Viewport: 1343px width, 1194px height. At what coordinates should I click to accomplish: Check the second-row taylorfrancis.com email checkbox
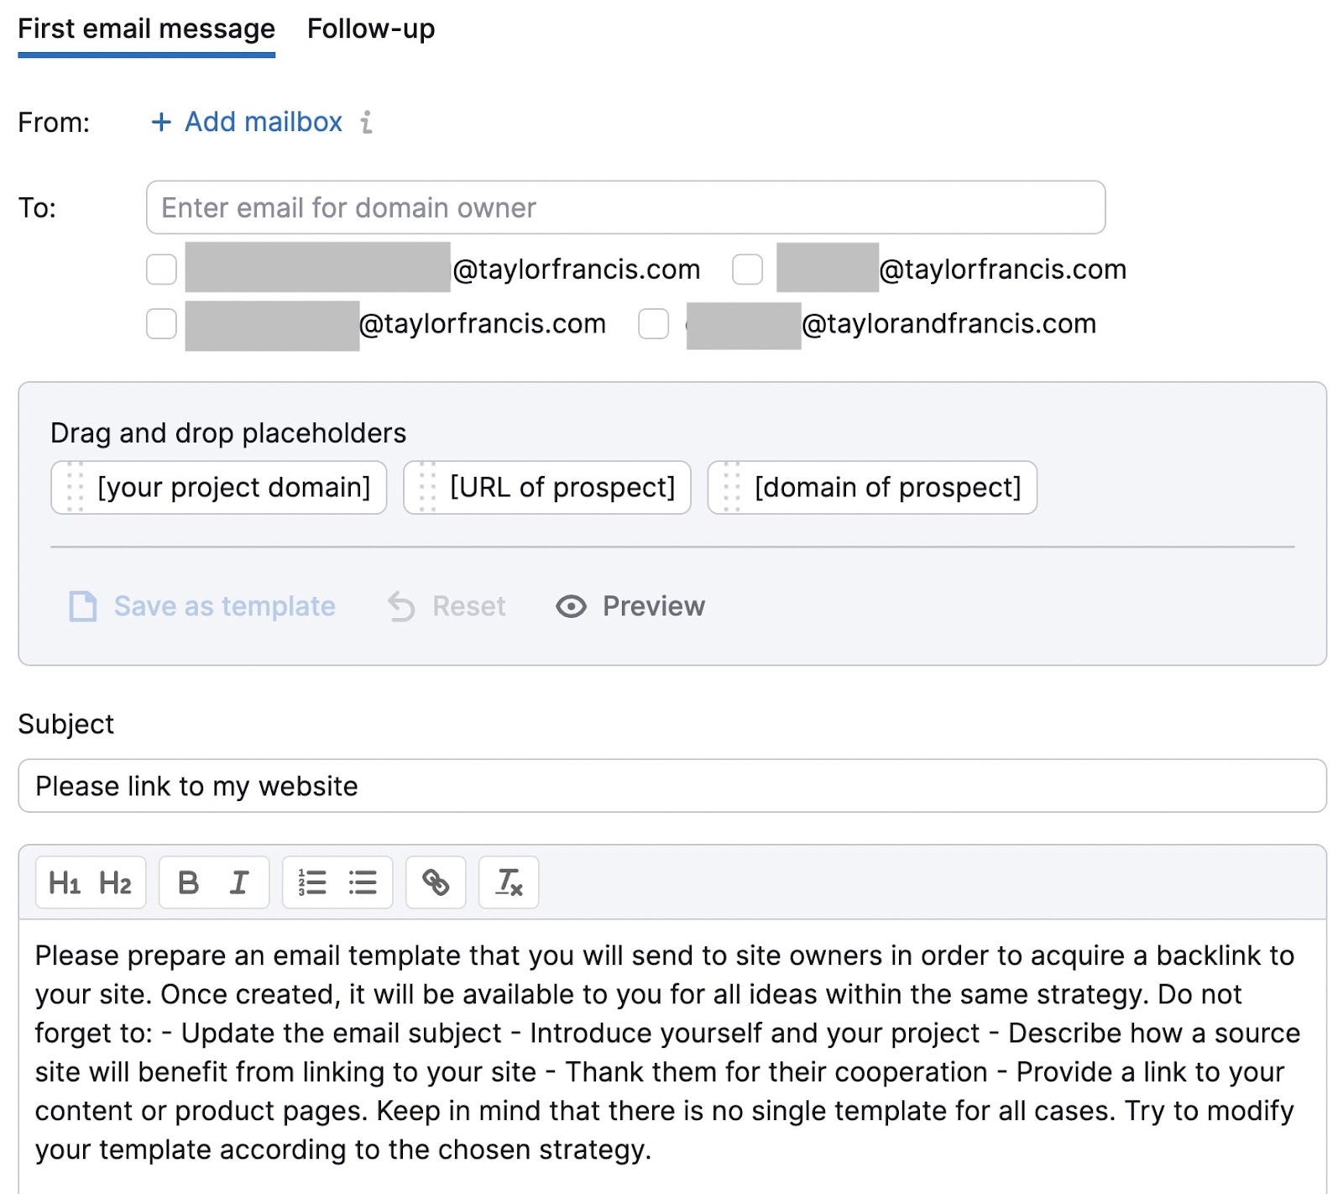pyautogui.click(x=160, y=323)
